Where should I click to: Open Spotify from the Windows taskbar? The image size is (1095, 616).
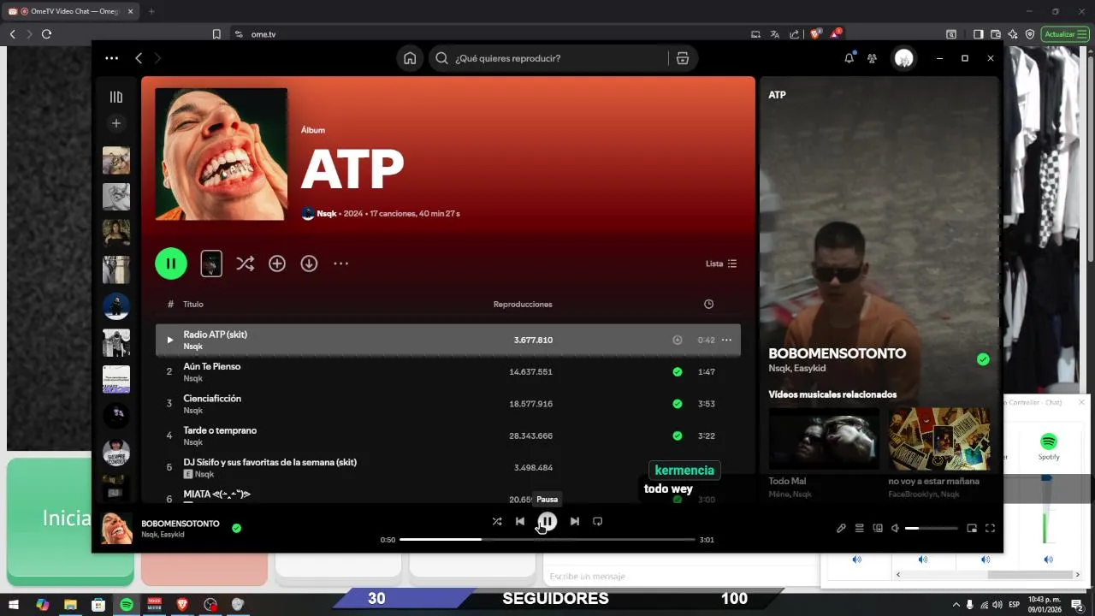[126, 604]
